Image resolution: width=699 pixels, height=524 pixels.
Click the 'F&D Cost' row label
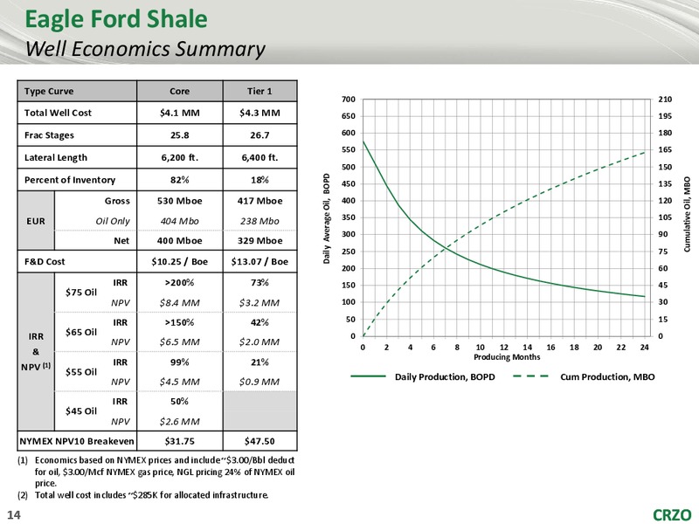tap(45, 261)
